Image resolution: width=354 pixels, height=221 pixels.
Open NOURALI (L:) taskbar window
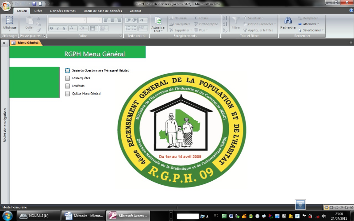point(39,216)
